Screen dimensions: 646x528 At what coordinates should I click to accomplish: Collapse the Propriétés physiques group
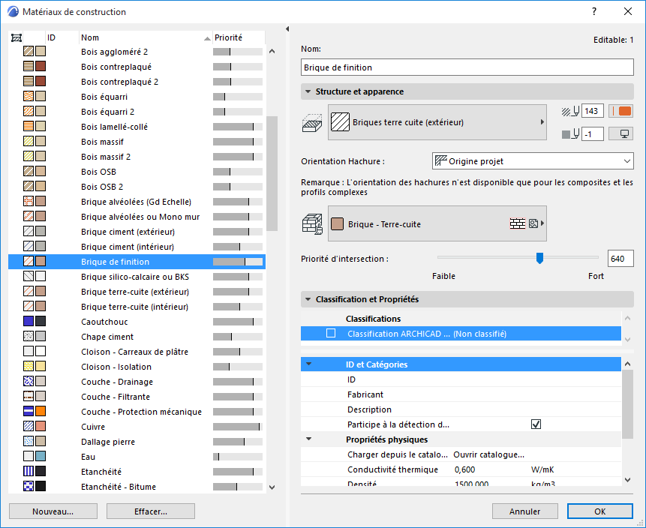(x=308, y=439)
